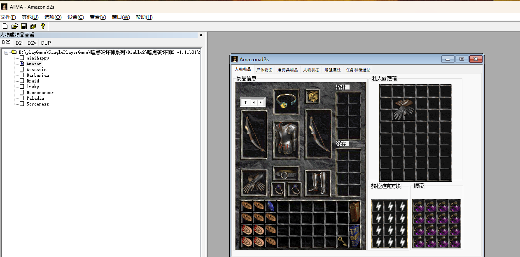Switch to the 尸体物品 tab
This screenshot has width=520, height=257.
(x=264, y=70)
